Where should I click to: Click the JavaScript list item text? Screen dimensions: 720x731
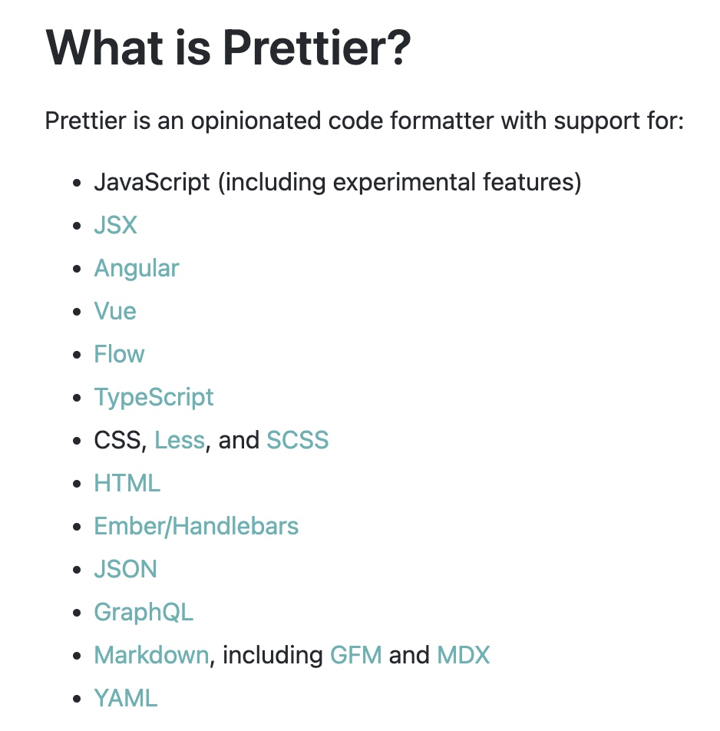click(338, 182)
